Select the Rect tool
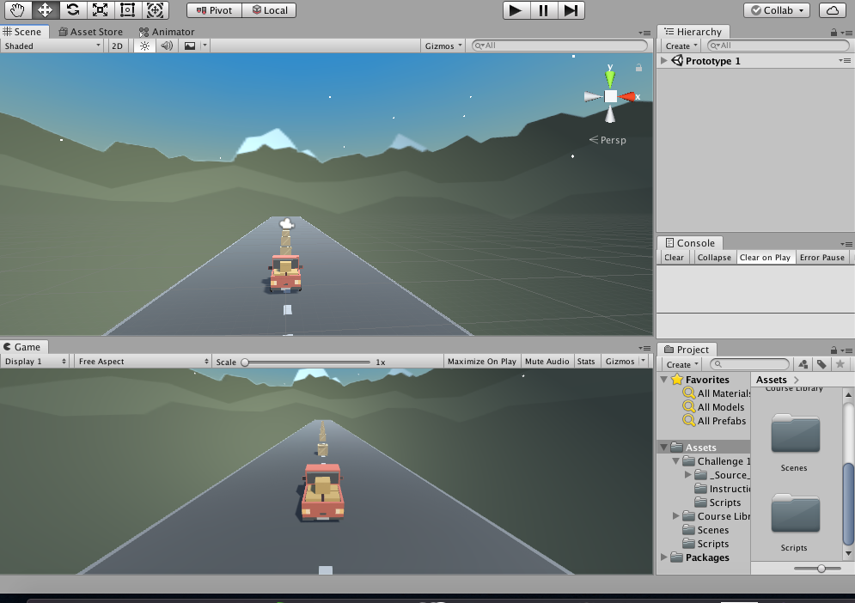Screen dimensions: 855x603 tap(128, 9)
